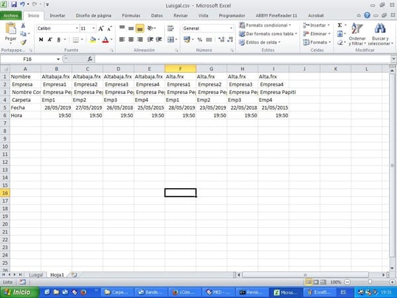Click merge and center icon
397x298 pixels.
pos(171,40)
